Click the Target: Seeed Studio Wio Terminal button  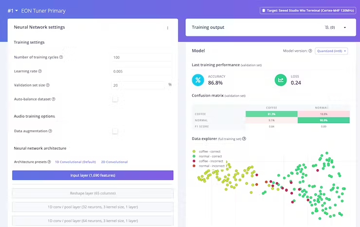[x=307, y=10]
